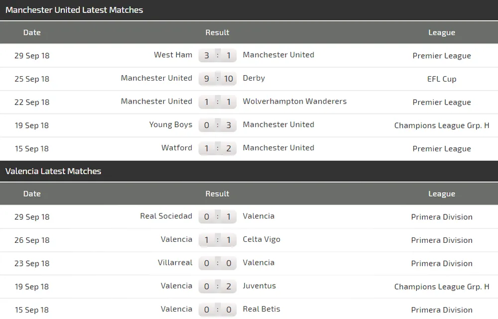Click the 3 : 1 West Ham score
This screenshot has height=319, width=498.
[218, 55]
